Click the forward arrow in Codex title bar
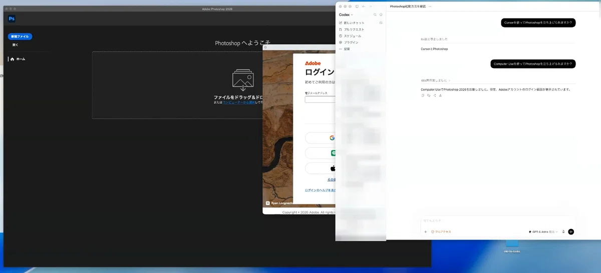601x273 pixels. pos(371,7)
